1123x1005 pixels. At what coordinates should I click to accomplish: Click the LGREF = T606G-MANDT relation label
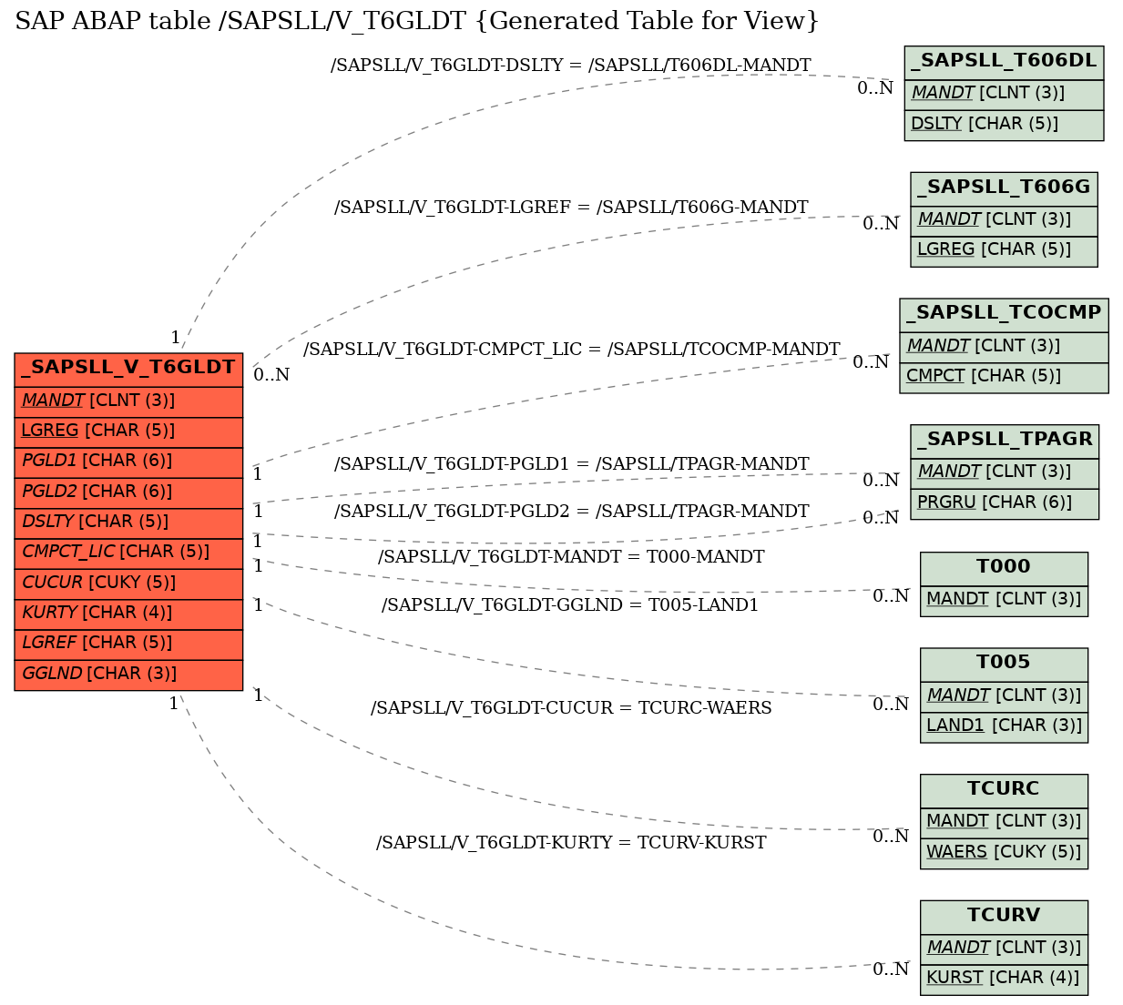pyautogui.click(x=571, y=208)
